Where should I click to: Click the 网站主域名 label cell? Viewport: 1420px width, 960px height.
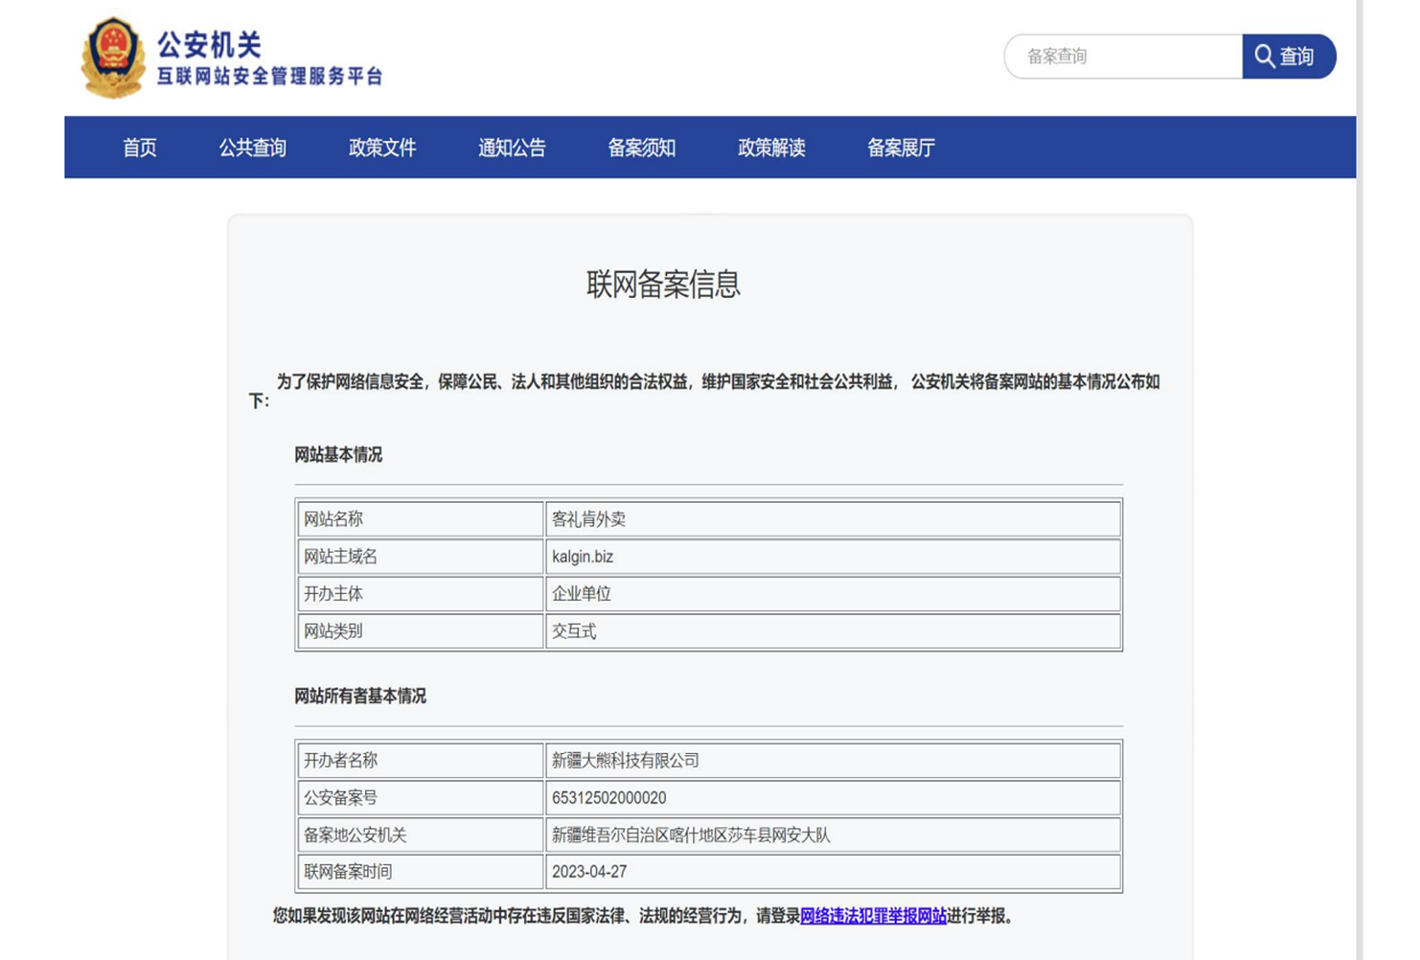click(421, 557)
